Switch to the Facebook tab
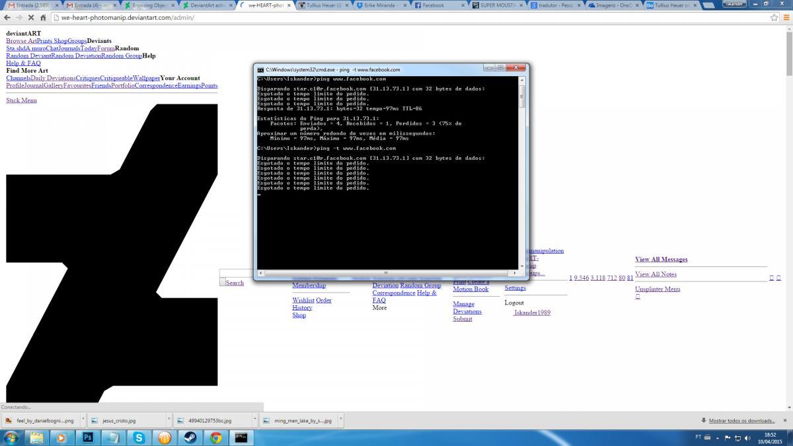 [x=439, y=5]
